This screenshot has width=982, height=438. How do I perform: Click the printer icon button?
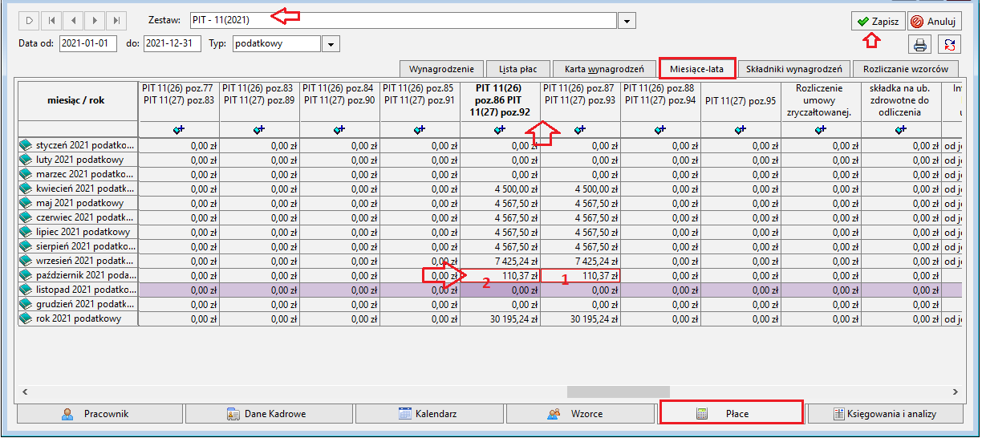pyautogui.click(x=919, y=45)
